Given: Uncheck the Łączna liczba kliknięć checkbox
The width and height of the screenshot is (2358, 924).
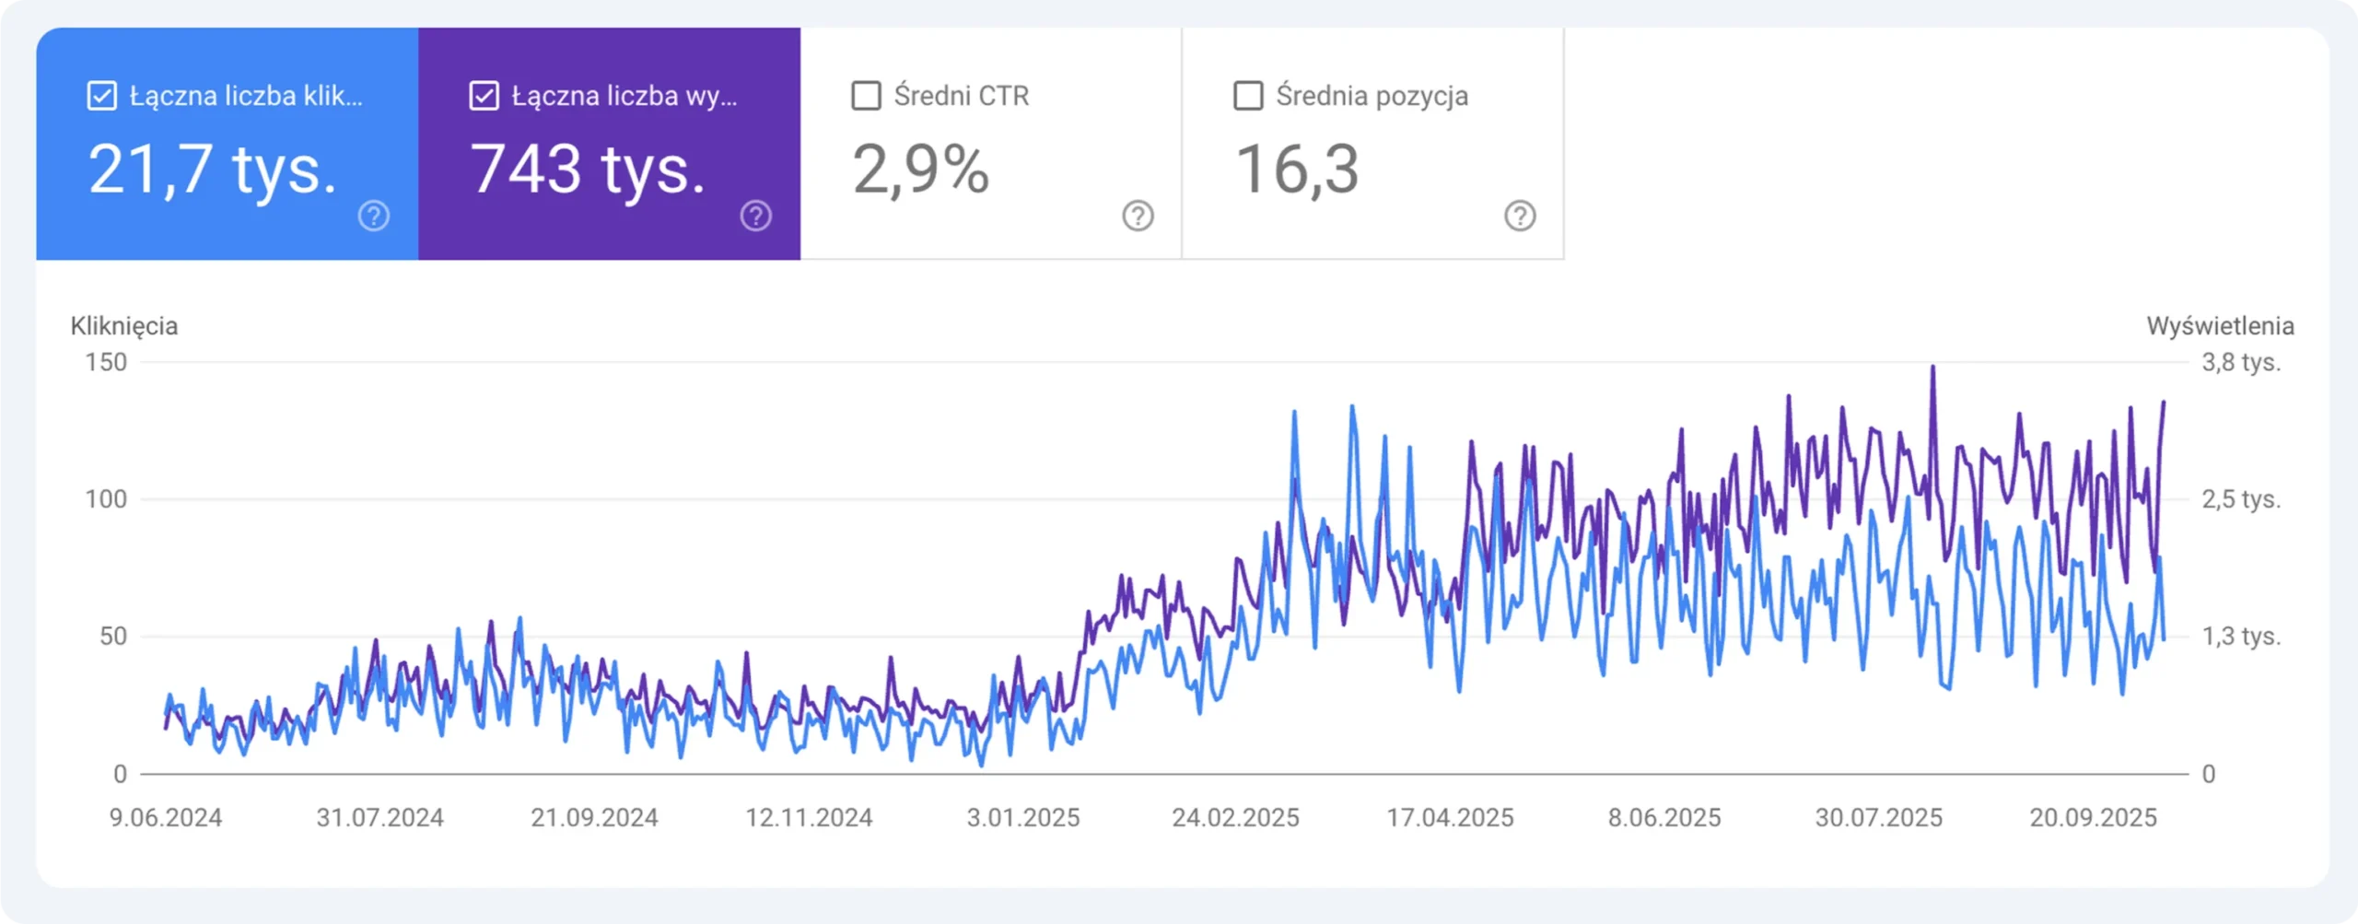Looking at the screenshot, I should pyautogui.click(x=101, y=96).
